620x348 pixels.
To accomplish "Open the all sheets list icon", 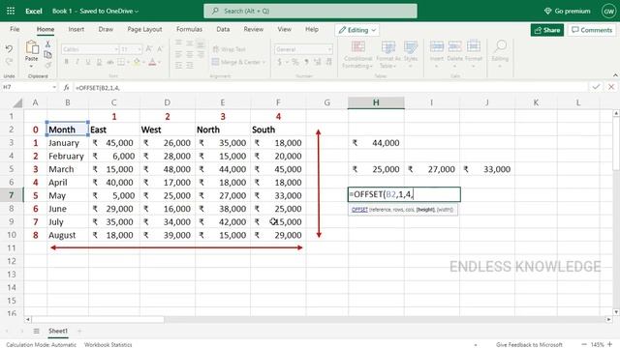I will coord(36,331).
